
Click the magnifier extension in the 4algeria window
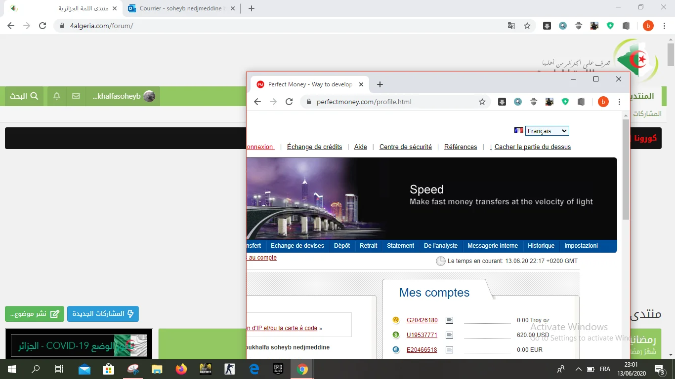coord(563,26)
